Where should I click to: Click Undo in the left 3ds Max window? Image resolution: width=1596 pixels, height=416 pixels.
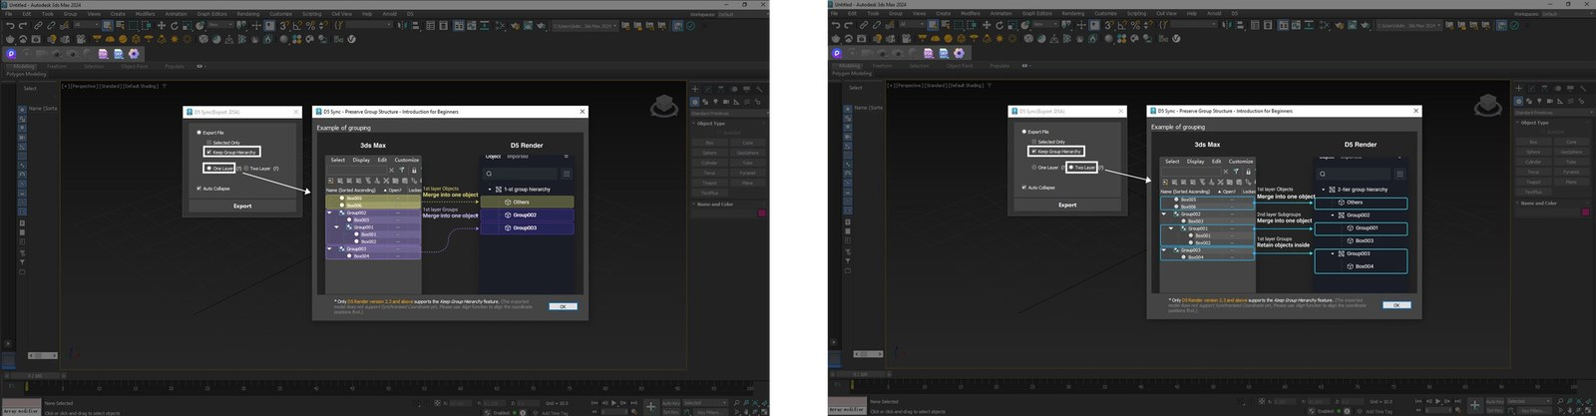[10, 25]
